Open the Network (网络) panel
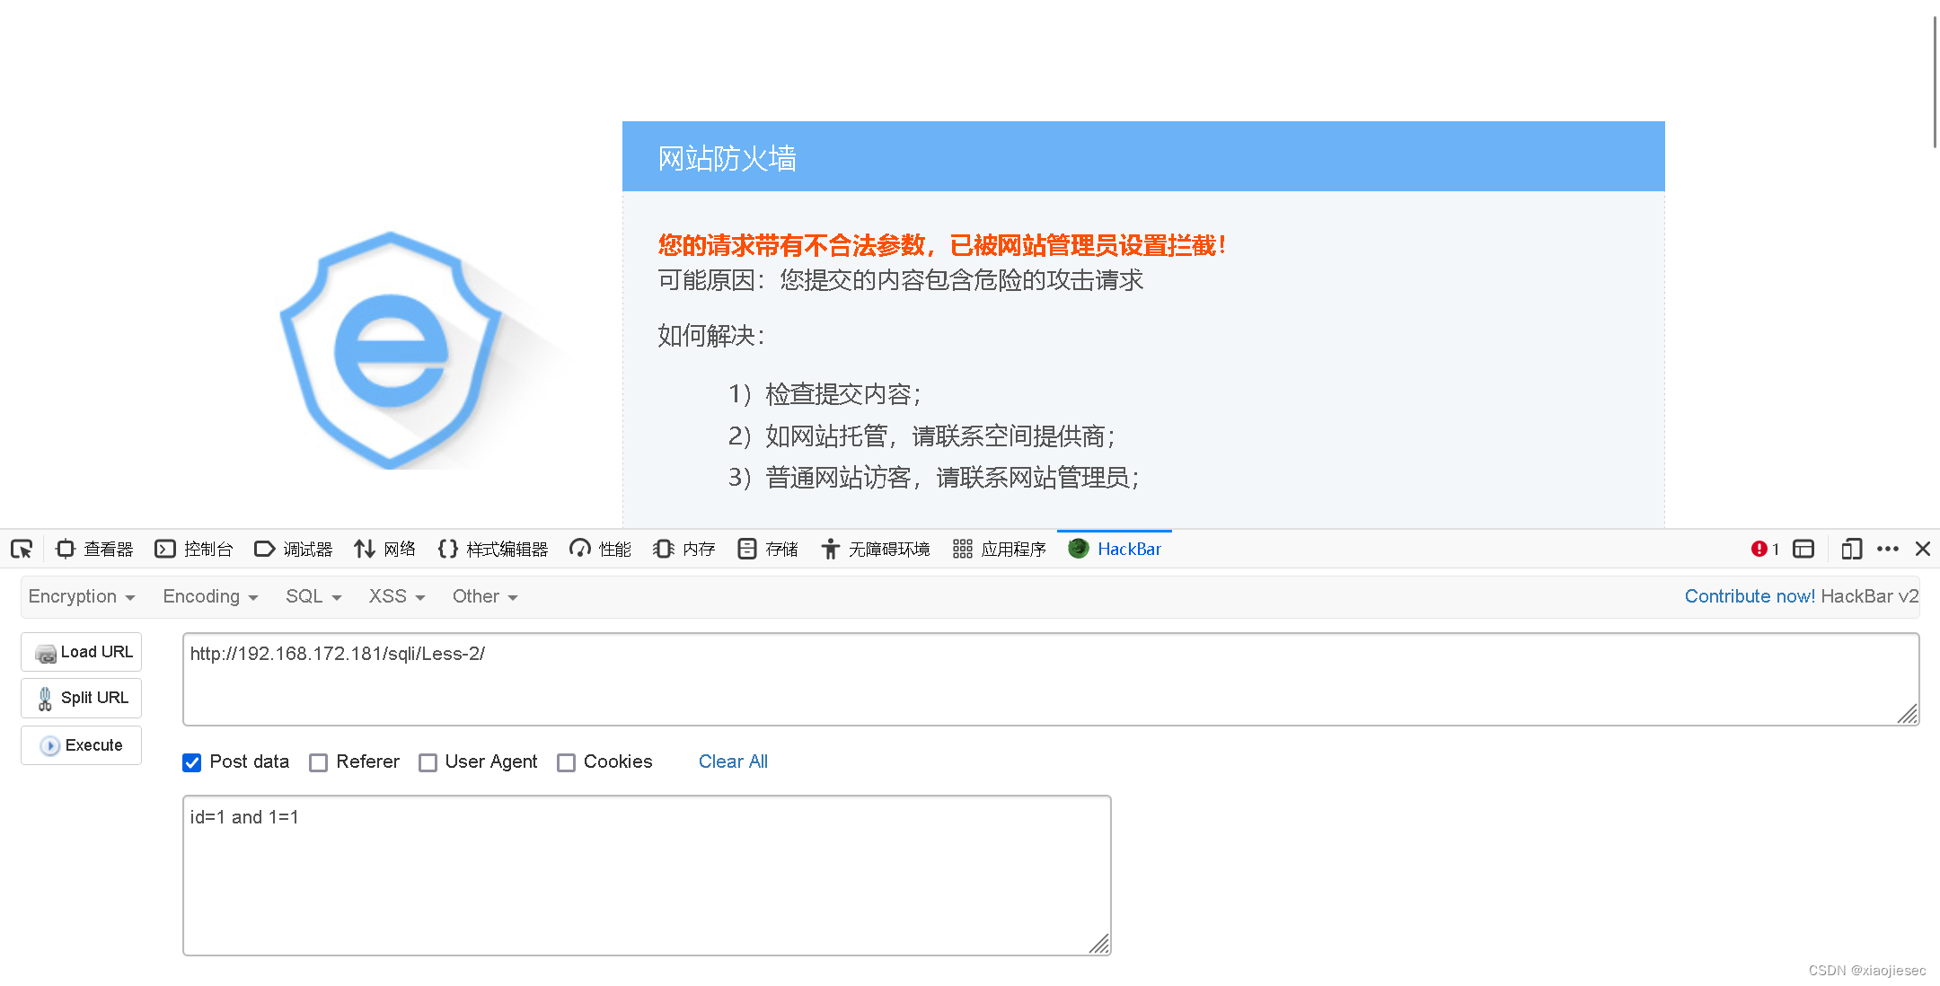Image resolution: width=1940 pixels, height=986 pixels. click(x=385, y=549)
